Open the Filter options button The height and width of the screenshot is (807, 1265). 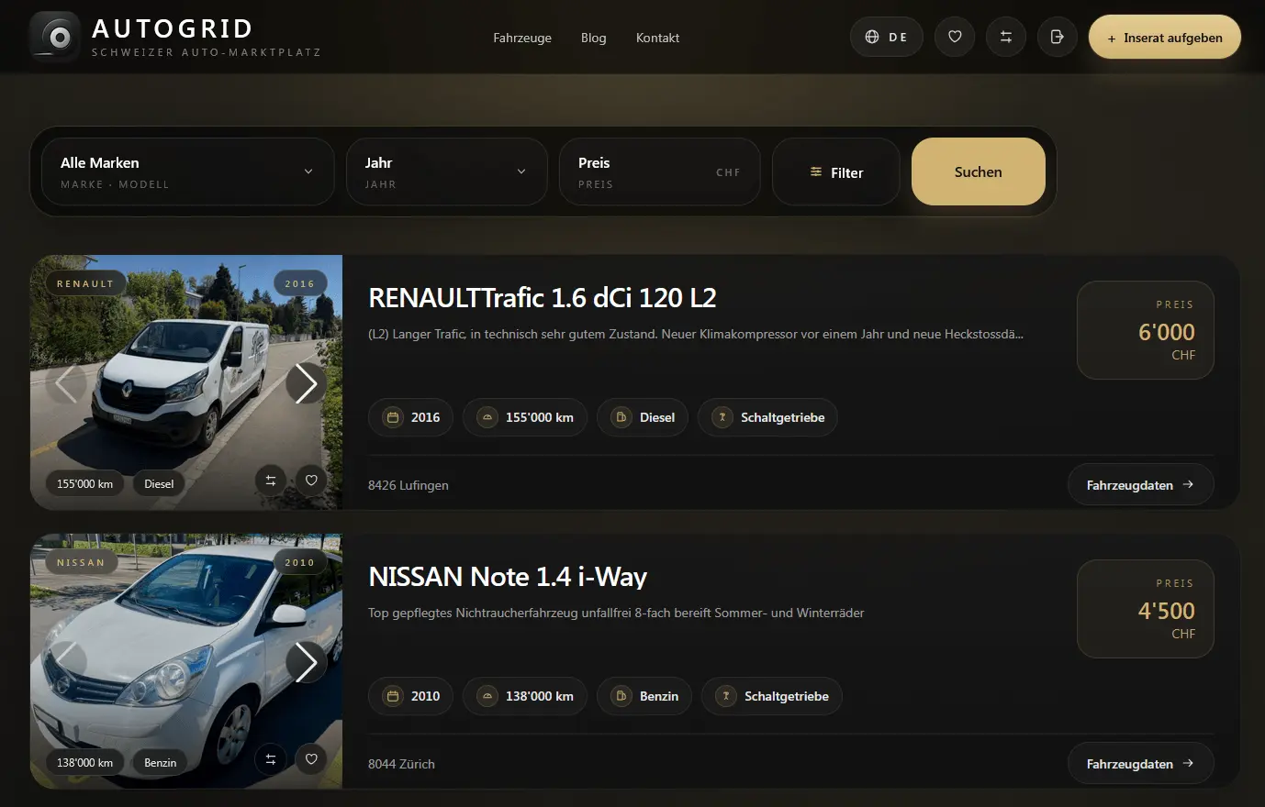tap(836, 171)
